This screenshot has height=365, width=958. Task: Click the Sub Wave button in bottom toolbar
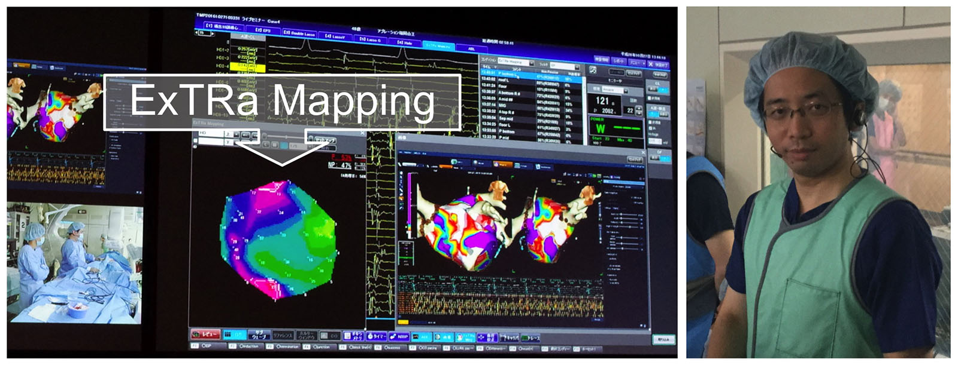[258, 336]
